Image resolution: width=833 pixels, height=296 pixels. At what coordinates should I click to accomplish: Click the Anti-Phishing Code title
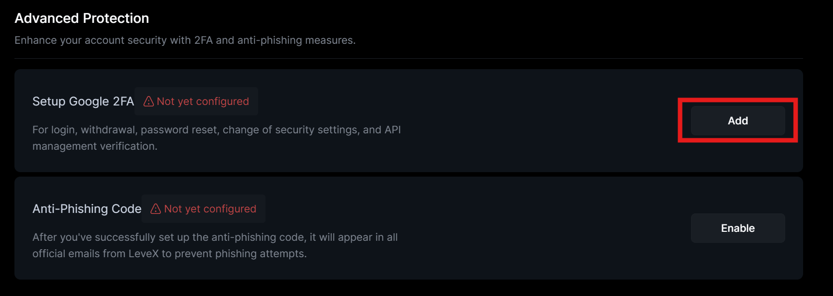click(87, 209)
